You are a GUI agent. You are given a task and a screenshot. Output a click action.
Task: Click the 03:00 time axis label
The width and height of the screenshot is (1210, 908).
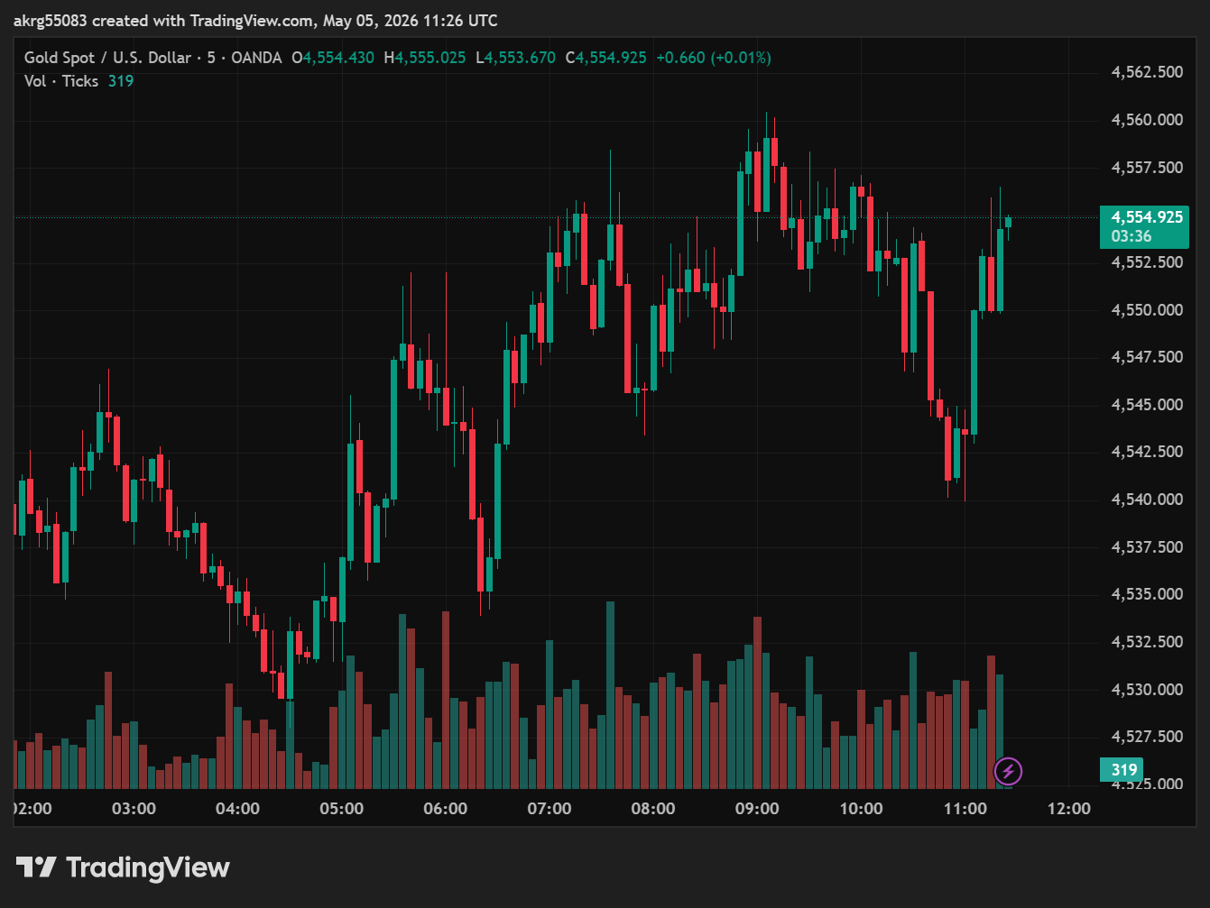(134, 809)
